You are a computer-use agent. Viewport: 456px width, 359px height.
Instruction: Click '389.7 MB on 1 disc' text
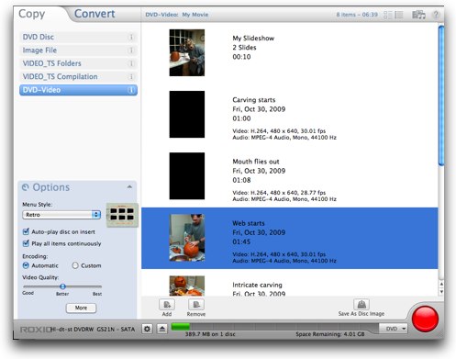pos(210,334)
